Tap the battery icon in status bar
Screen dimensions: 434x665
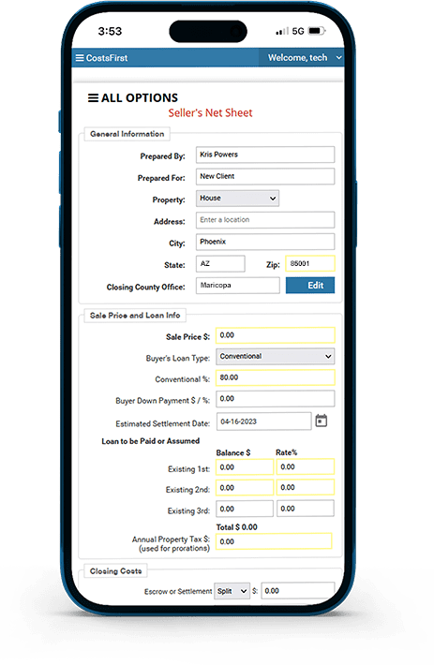coord(317,31)
